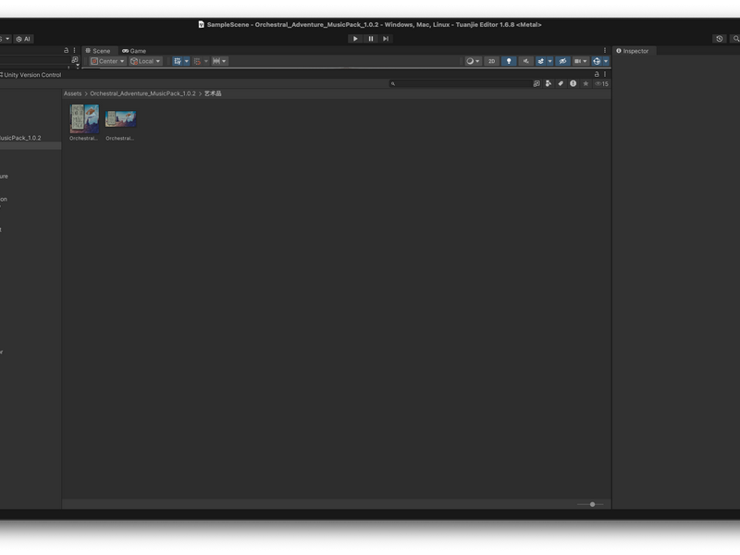The height and width of the screenshot is (555, 740).
Task: Expand the Gizmos dropdown arrow
Action: click(x=606, y=61)
